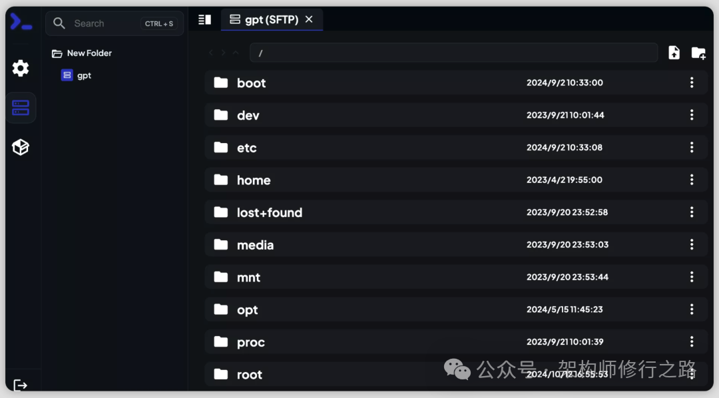
Task: Click the terminal logo icon
Action: [21, 22]
